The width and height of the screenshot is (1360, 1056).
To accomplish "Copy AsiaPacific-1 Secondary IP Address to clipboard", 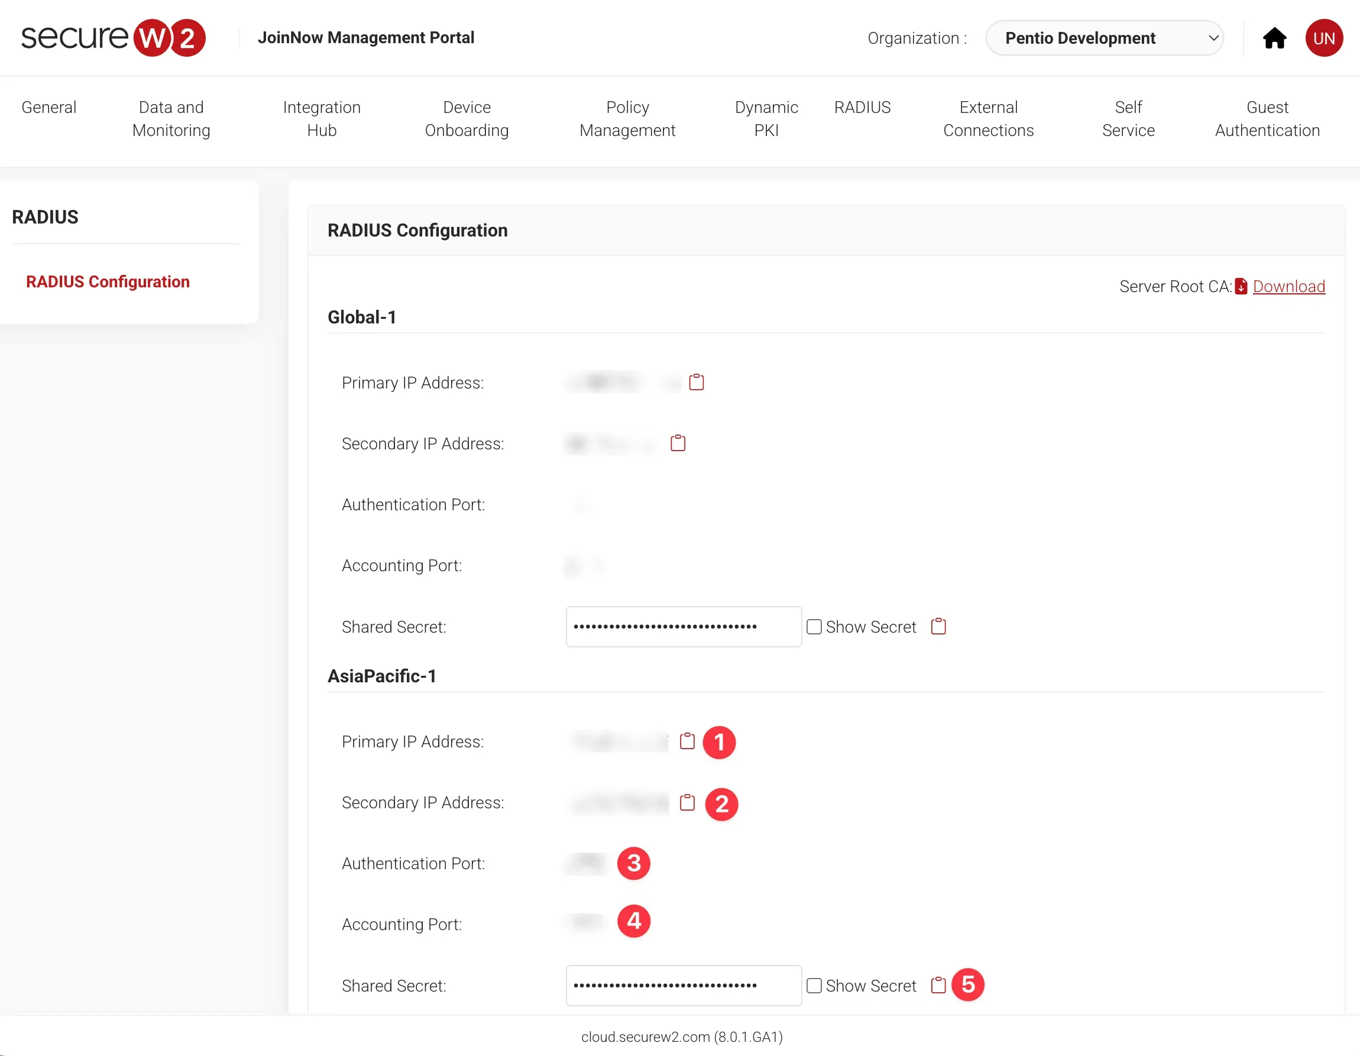I will pos(687,802).
